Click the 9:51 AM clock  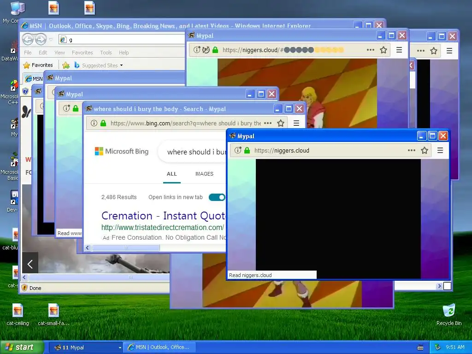[455, 348]
